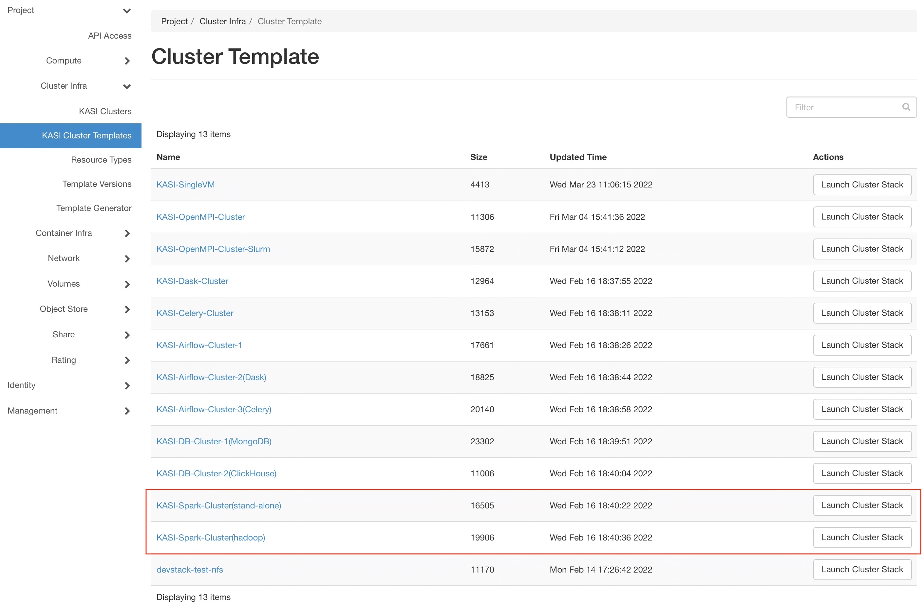Launch Cluster Stack for KASI-Dask-Cluster
Screen dimensions: 923x602
click(862, 281)
